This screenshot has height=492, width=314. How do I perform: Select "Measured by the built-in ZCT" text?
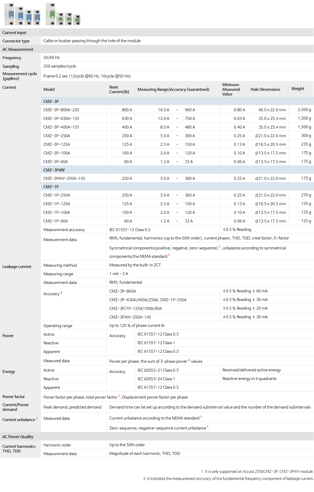[135, 265]
